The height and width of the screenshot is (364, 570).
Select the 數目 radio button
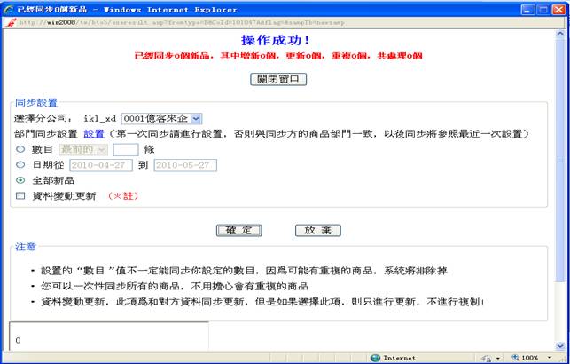20,149
